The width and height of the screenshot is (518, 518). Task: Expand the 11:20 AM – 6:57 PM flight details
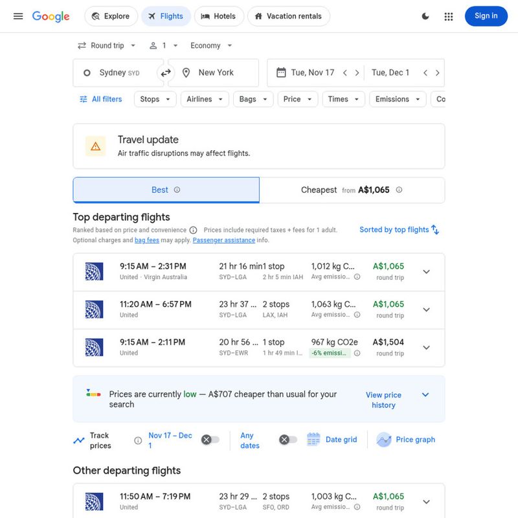point(427,310)
